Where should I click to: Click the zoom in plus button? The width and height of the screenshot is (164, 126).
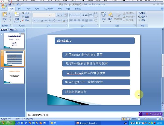click(x=158, y=119)
